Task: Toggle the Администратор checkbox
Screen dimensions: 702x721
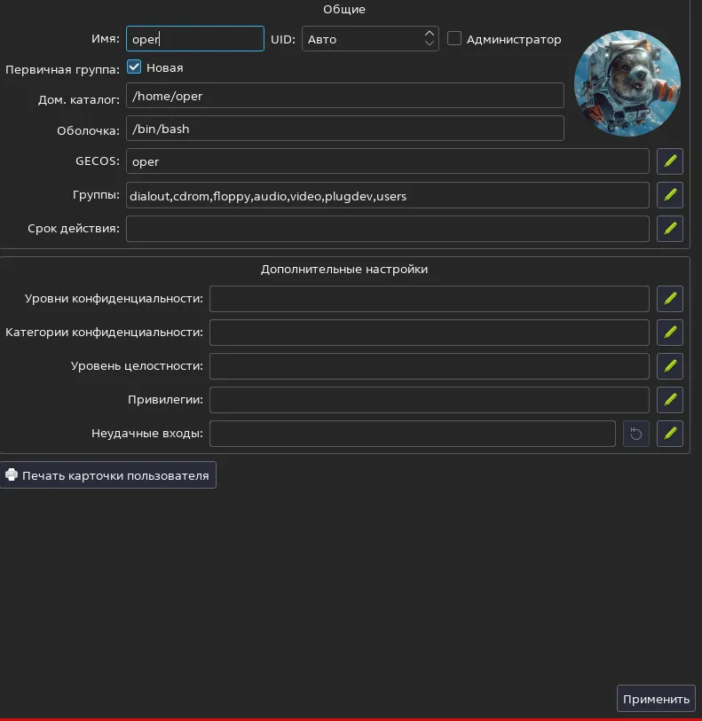Action: [x=454, y=38]
